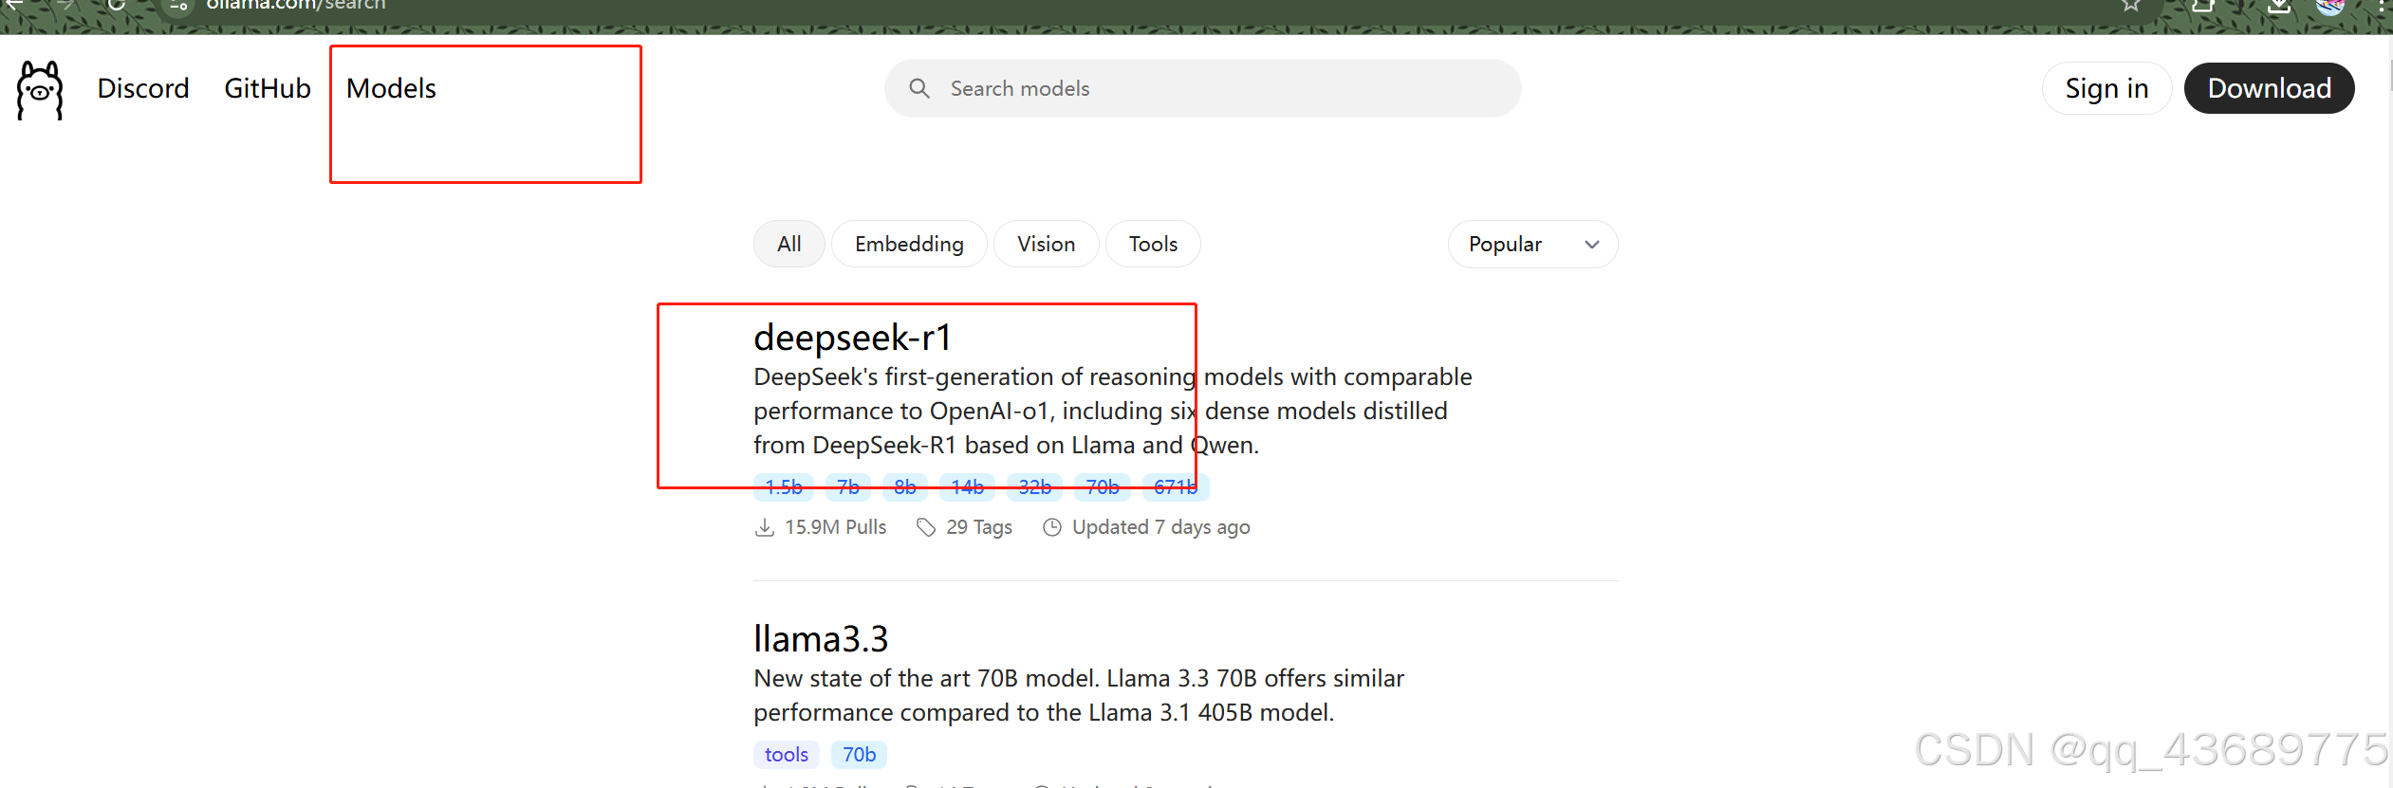Click the Download button

tap(2269, 88)
